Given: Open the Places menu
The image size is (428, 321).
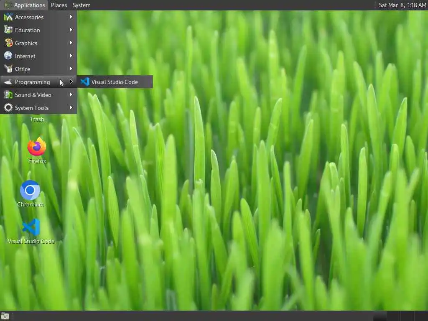Looking at the screenshot, I should click(59, 5).
